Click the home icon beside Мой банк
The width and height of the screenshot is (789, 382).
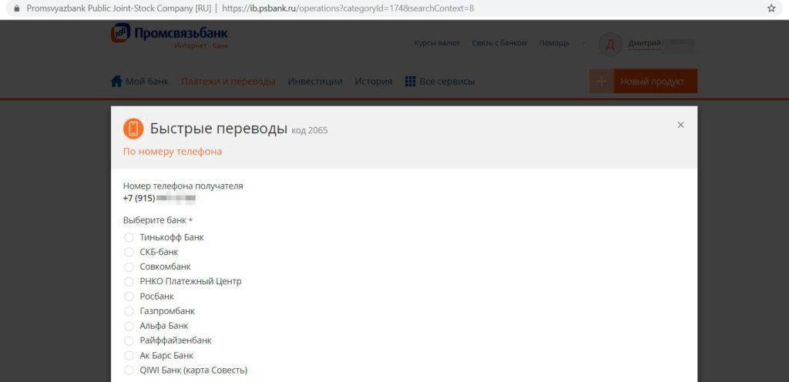(x=116, y=81)
